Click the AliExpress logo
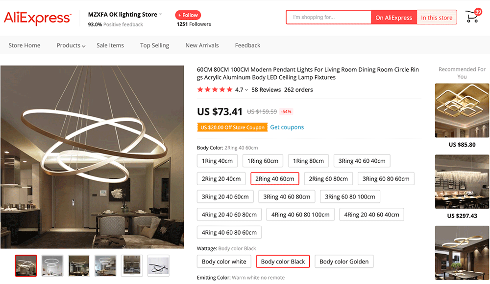Screen dimensions: 490x284 click(37, 18)
